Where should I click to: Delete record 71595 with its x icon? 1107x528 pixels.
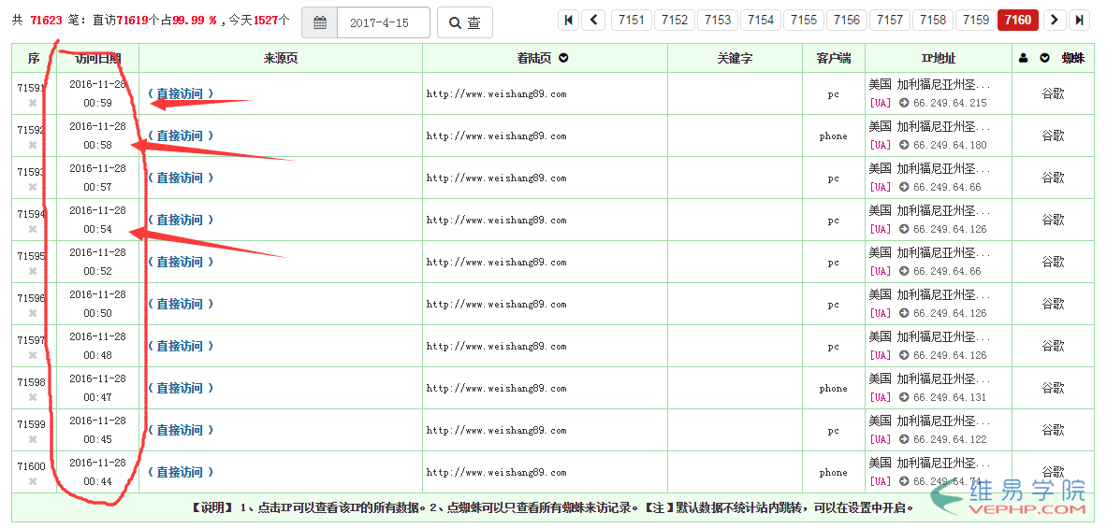point(33,271)
